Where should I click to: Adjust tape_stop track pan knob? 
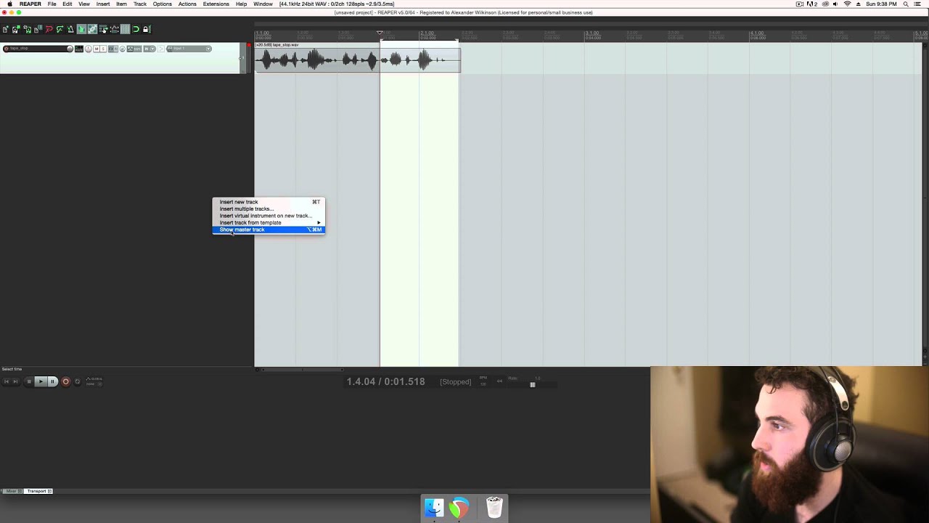point(88,49)
